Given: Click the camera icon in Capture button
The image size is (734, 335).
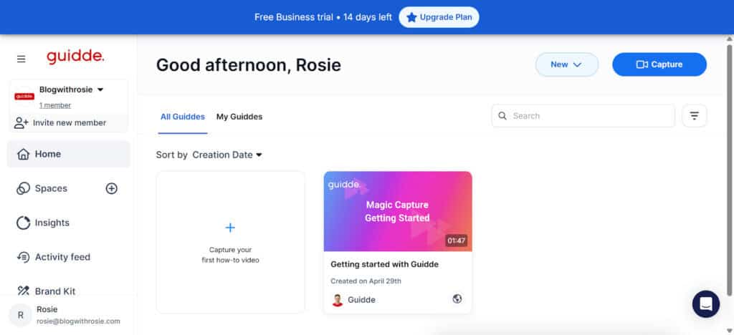Looking at the screenshot, I should pos(642,64).
